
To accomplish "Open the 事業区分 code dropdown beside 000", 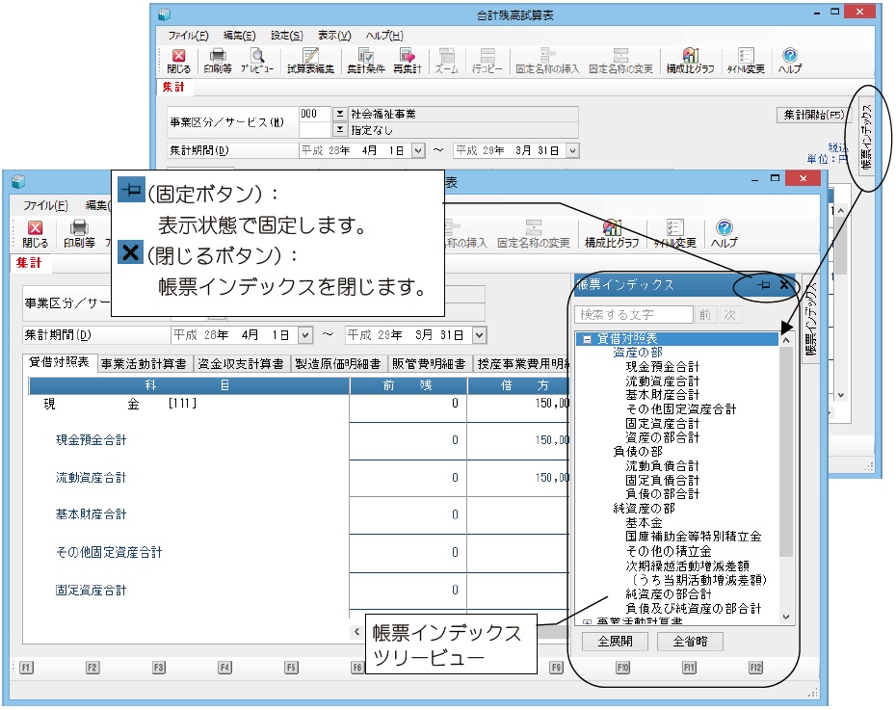I will pos(339,114).
